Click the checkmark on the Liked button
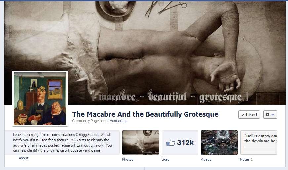288x170 pixels. click(x=243, y=115)
